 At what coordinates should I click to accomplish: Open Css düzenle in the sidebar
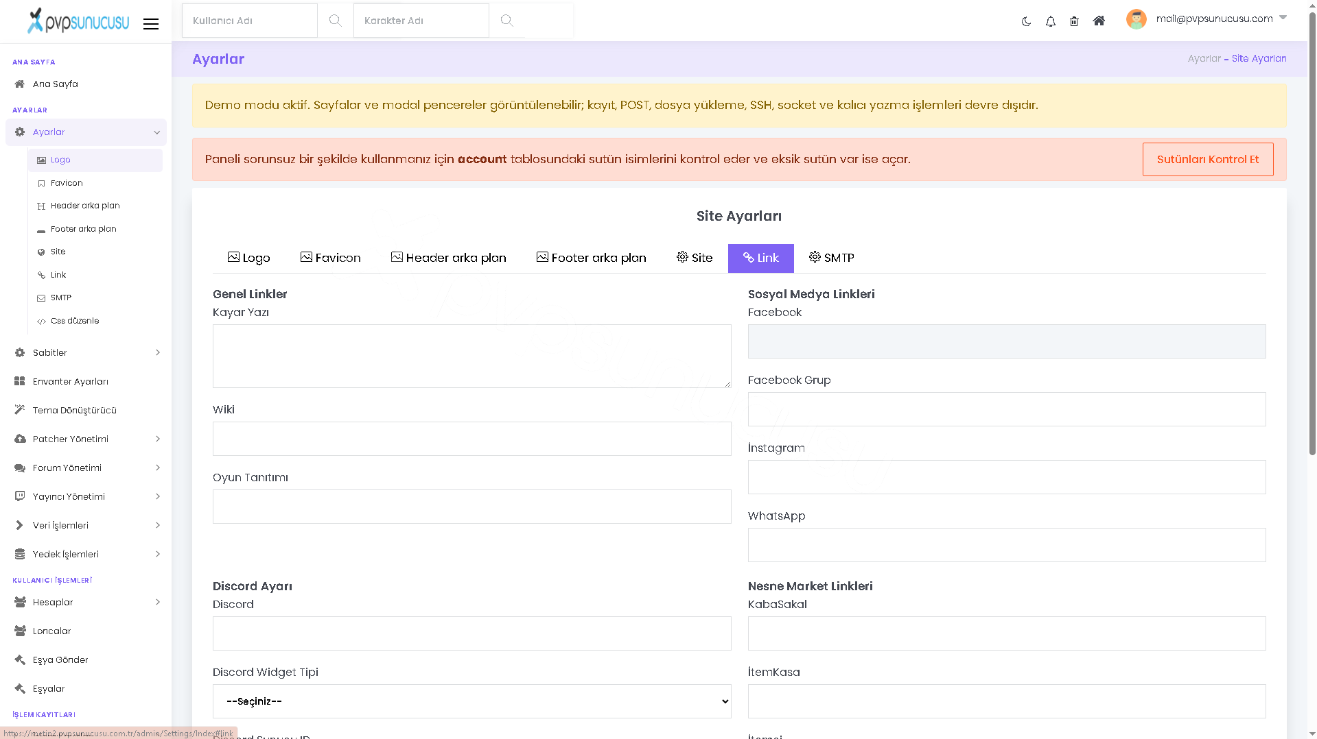click(x=75, y=321)
